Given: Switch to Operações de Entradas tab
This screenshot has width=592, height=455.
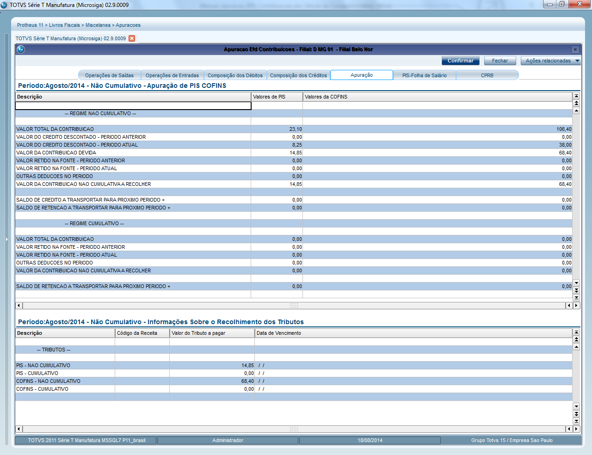Looking at the screenshot, I should coord(172,75).
